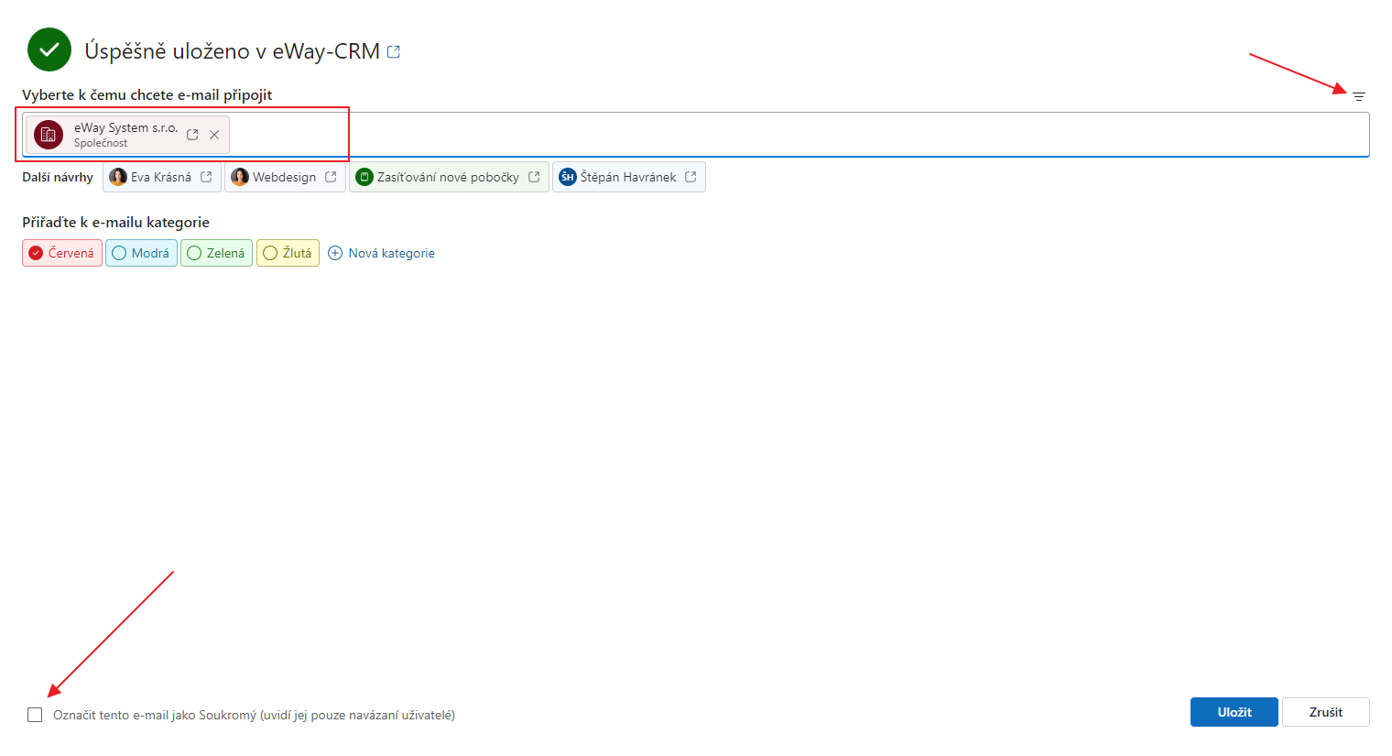
Task: Click the eWay System s.r.o. company icon
Action: (49, 135)
